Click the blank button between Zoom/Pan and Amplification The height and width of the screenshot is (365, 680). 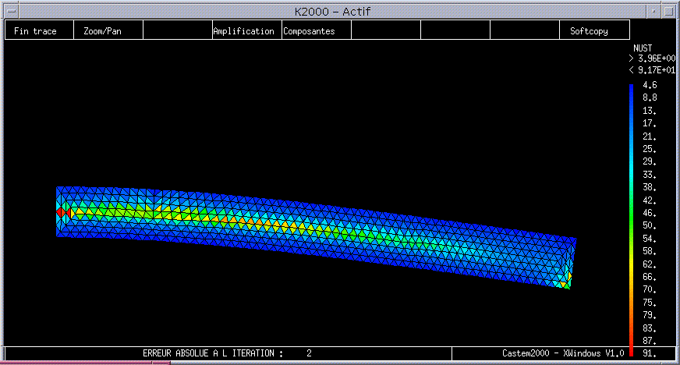tap(178, 31)
